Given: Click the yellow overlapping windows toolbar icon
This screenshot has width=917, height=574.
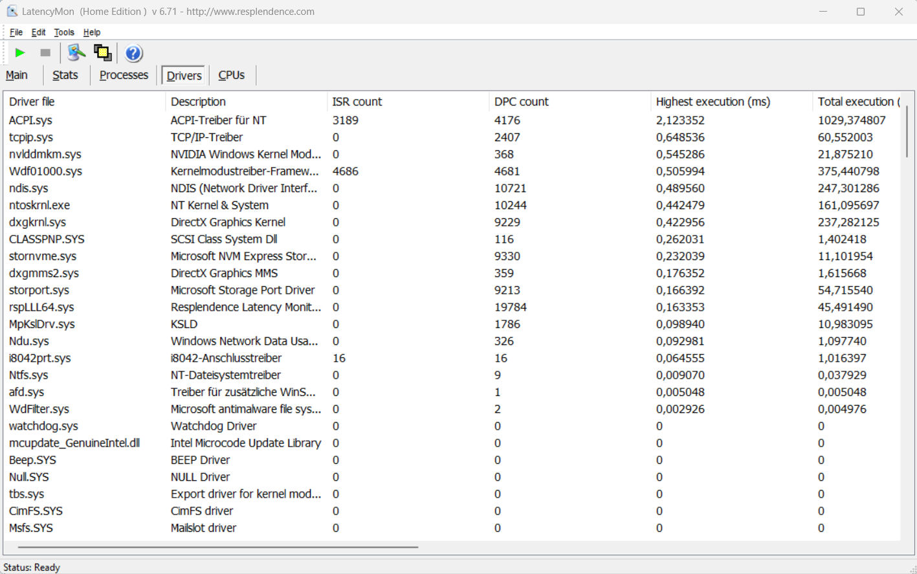Looking at the screenshot, I should [x=102, y=53].
